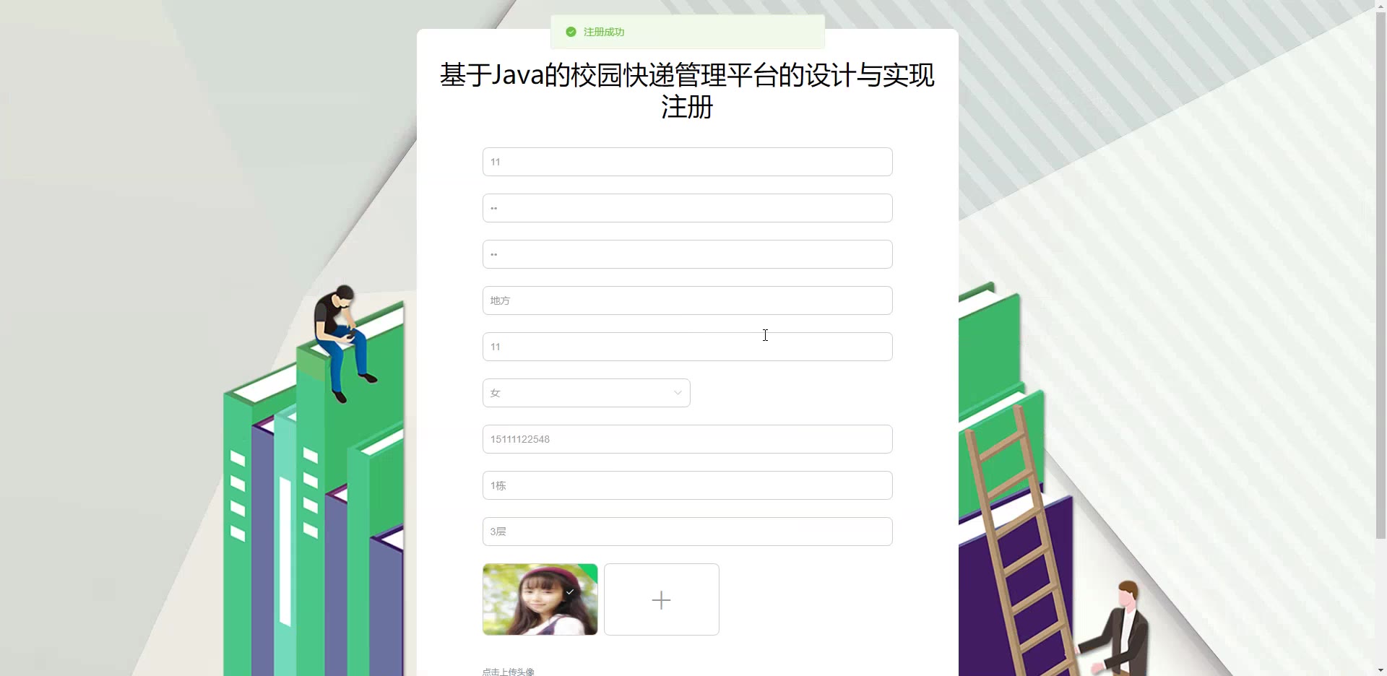Click the input field containing 地方
1387x676 pixels.
point(687,300)
